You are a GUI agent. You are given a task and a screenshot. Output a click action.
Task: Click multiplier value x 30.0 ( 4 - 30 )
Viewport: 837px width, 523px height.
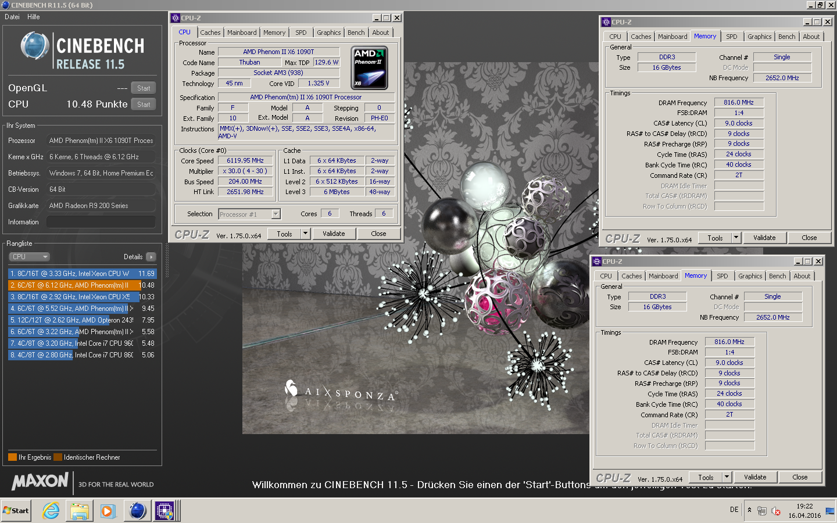tap(245, 171)
